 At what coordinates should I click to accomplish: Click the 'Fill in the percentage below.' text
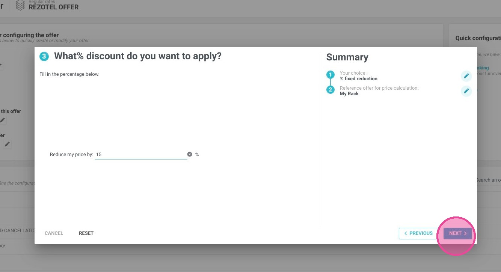(69, 74)
